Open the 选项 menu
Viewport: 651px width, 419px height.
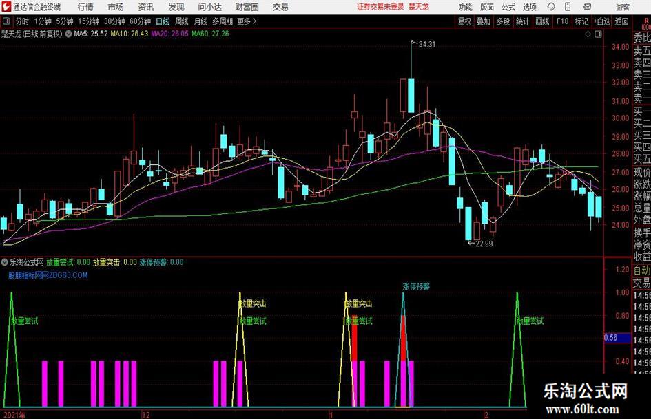pos(529,7)
